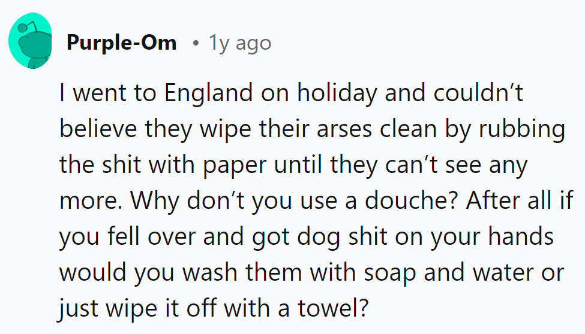Click the "1y ago" comment timestamp
Screen dimensions: 585x334
coord(239,43)
